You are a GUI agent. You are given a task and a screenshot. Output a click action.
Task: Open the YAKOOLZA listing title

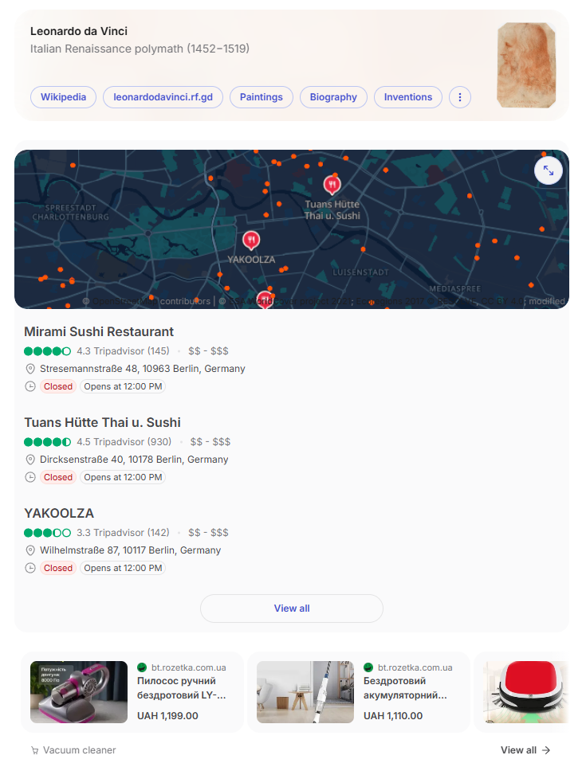59,513
